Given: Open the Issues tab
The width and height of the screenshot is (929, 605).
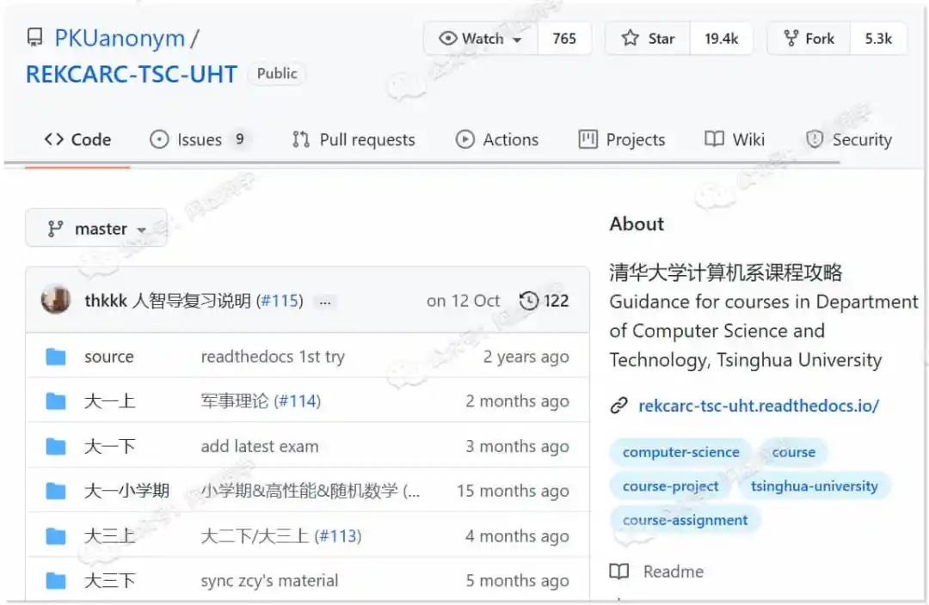Looking at the screenshot, I should (x=199, y=140).
